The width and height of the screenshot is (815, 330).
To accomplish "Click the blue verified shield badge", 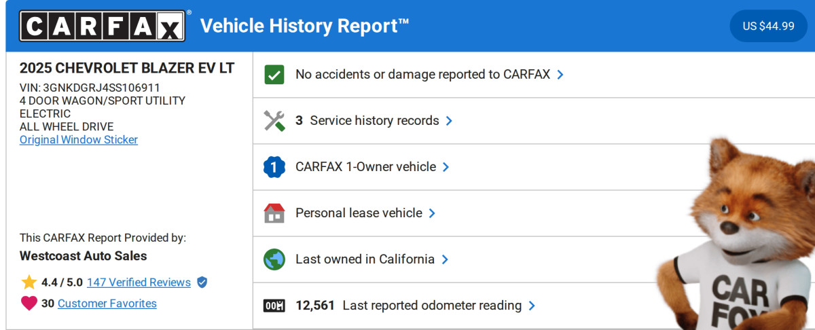I will pos(202,282).
